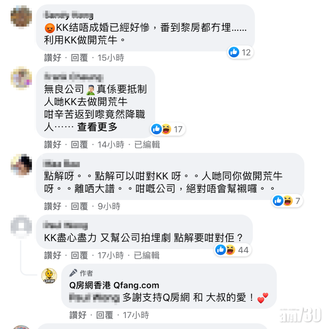Image resolution: width=329 pixels, height=329 pixels.
Task: Like the Q房網 author reply
Action: 78,315
